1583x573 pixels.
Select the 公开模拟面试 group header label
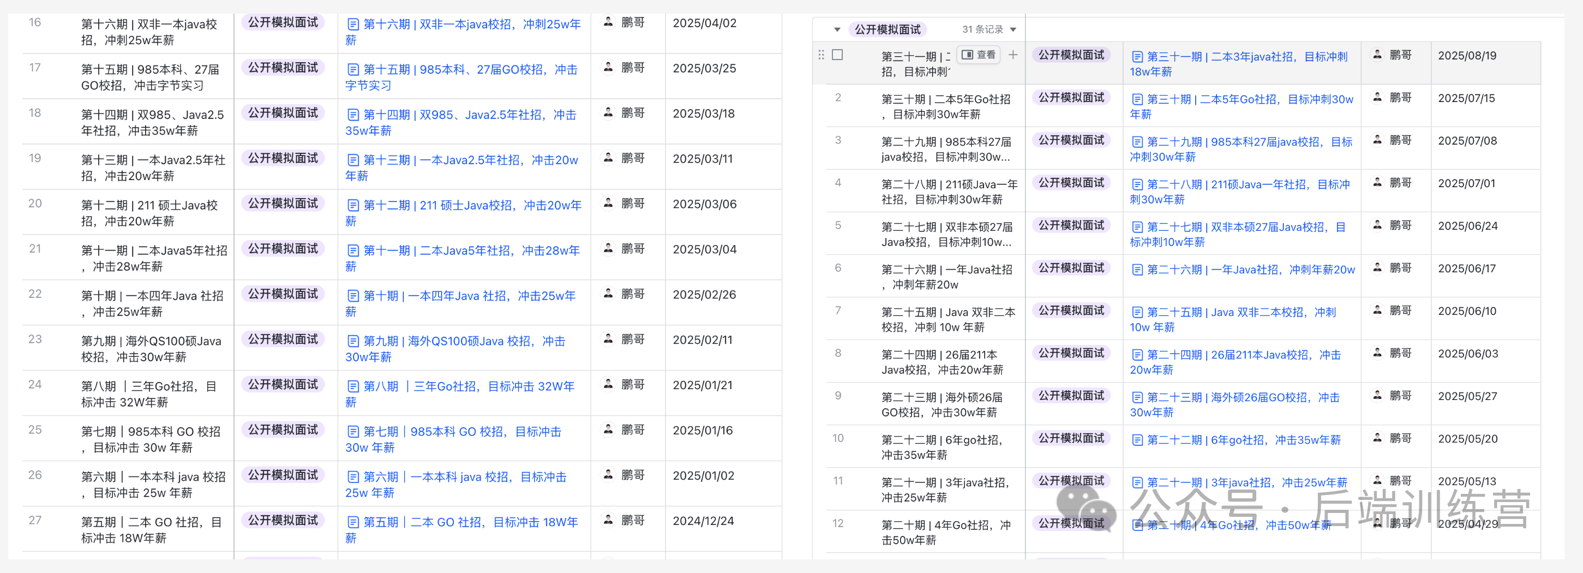tap(887, 29)
